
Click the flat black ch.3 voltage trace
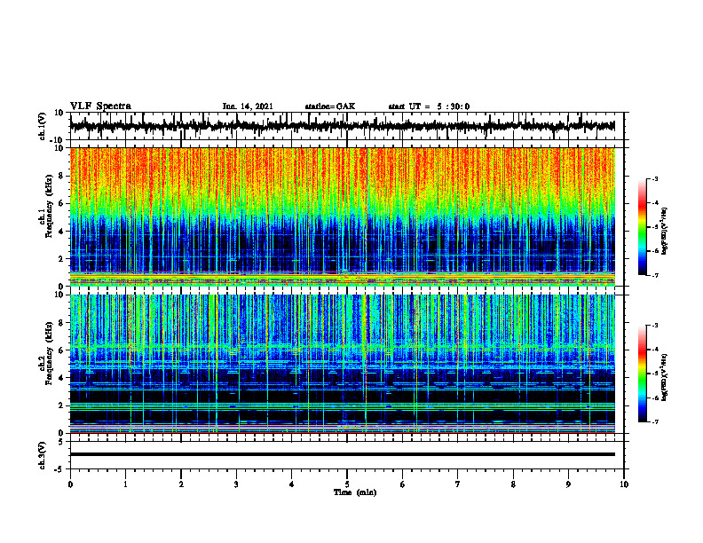click(x=342, y=454)
